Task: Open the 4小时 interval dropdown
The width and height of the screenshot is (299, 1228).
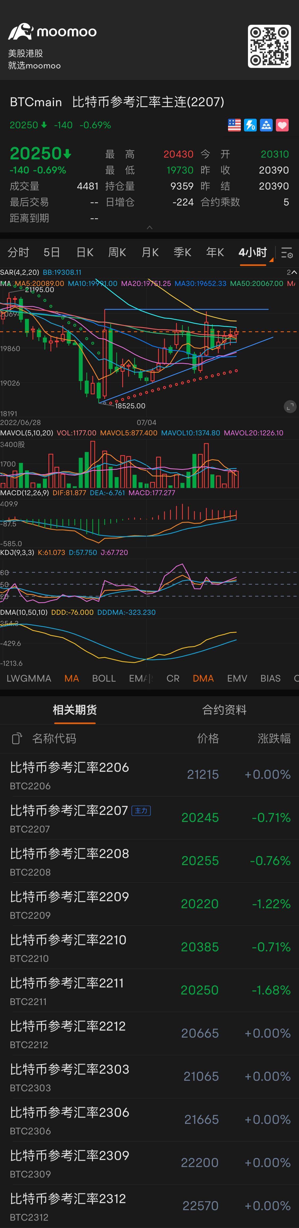Action: 253,252
